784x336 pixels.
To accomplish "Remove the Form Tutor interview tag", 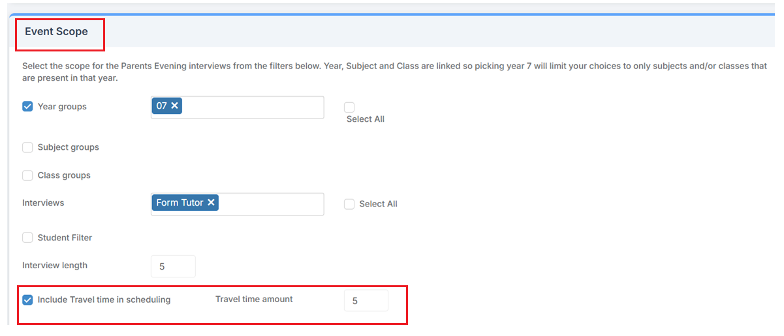I will [211, 203].
